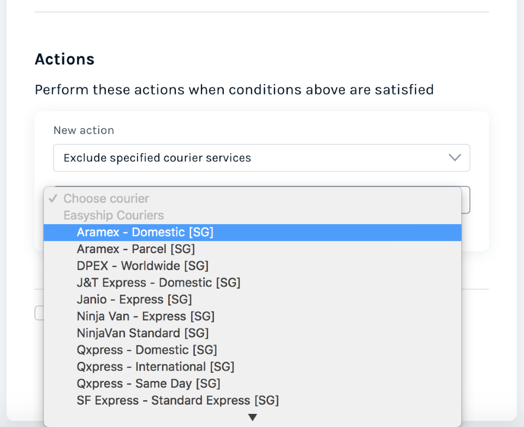
Task: Click the New action label
Action: tap(84, 130)
